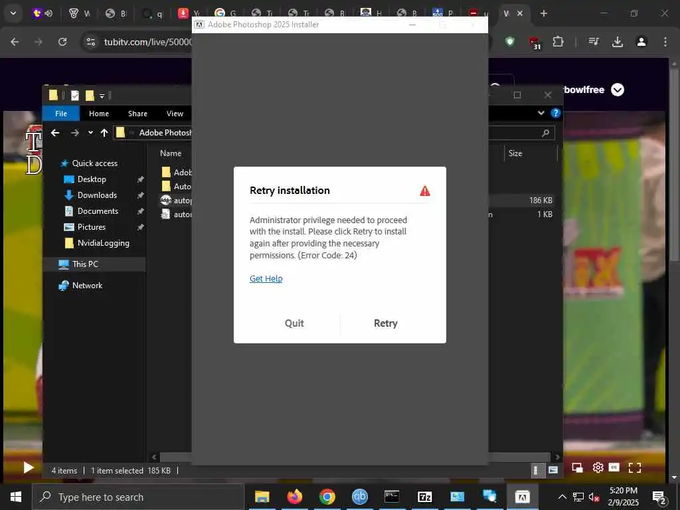Open the extension showing badge 31
Image resolution: width=680 pixels, height=510 pixels.
[x=535, y=42]
